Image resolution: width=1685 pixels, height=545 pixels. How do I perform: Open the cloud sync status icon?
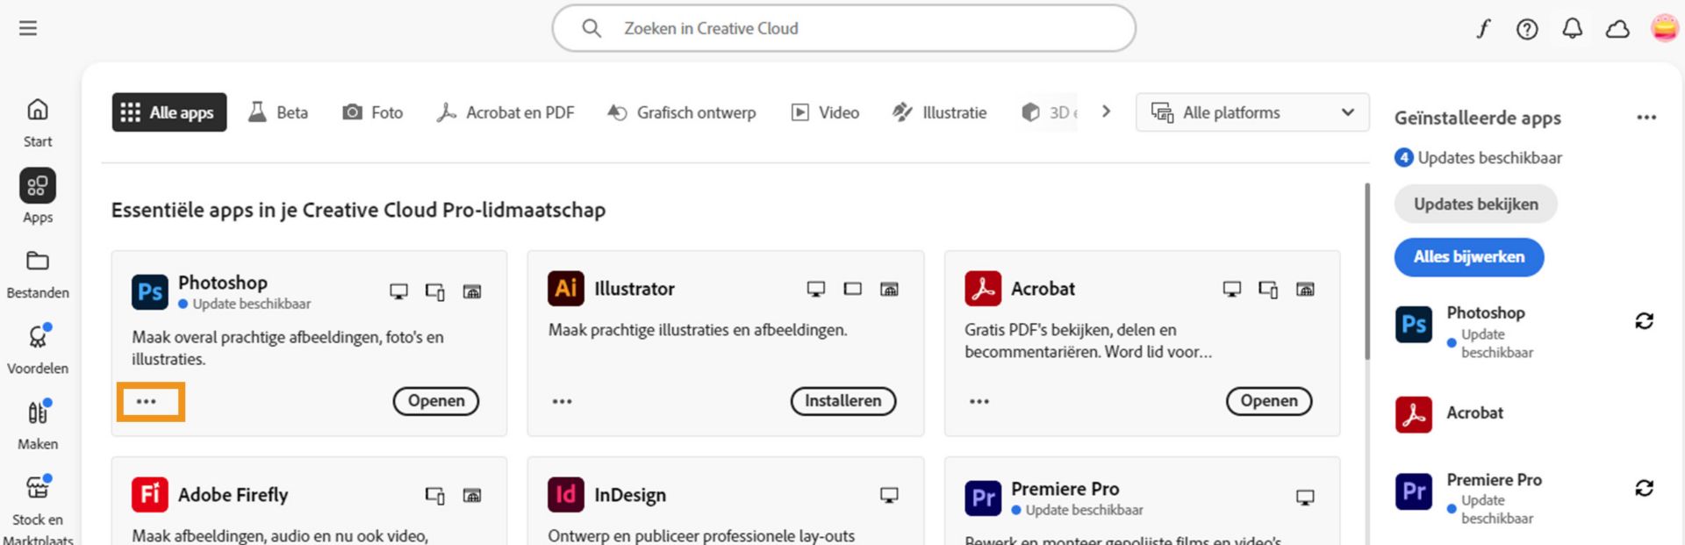pos(1617,29)
